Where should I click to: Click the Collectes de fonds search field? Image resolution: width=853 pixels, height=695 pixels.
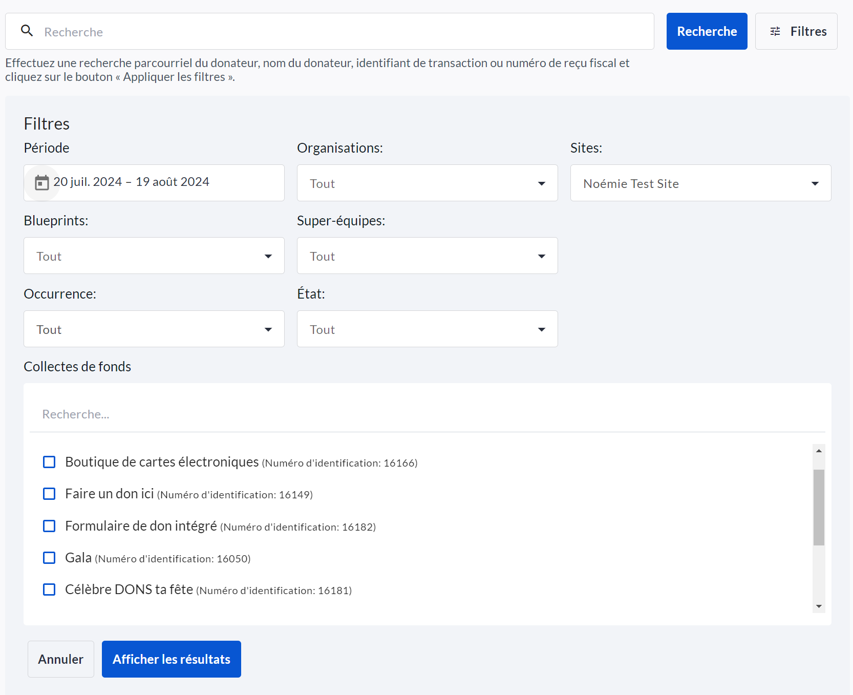click(x=427, y=414)
